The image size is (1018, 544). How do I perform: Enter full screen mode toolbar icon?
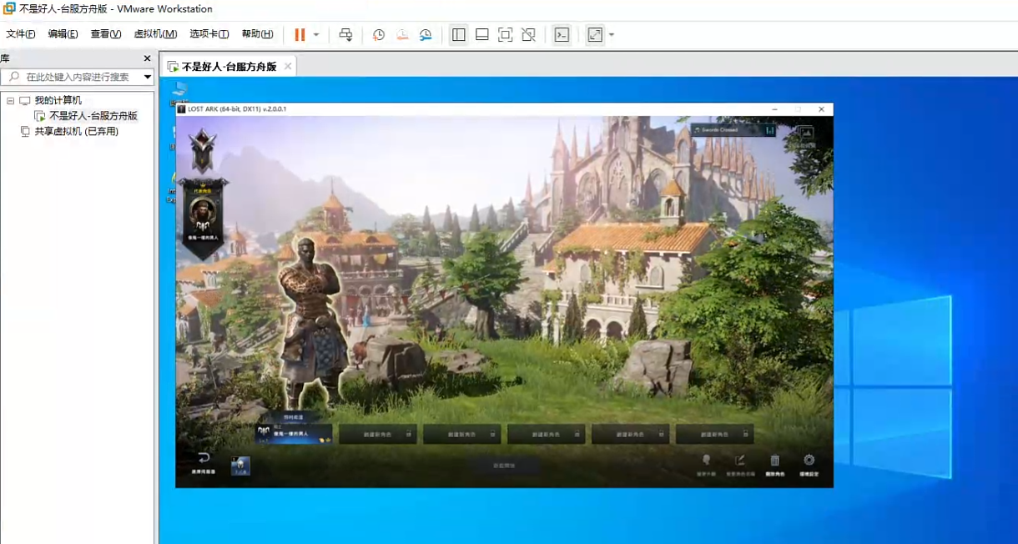tap(505, 35)
